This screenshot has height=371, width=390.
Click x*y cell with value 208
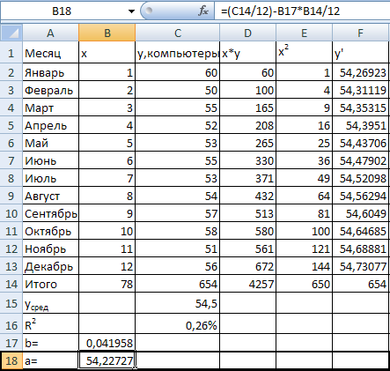pos(248,125)
